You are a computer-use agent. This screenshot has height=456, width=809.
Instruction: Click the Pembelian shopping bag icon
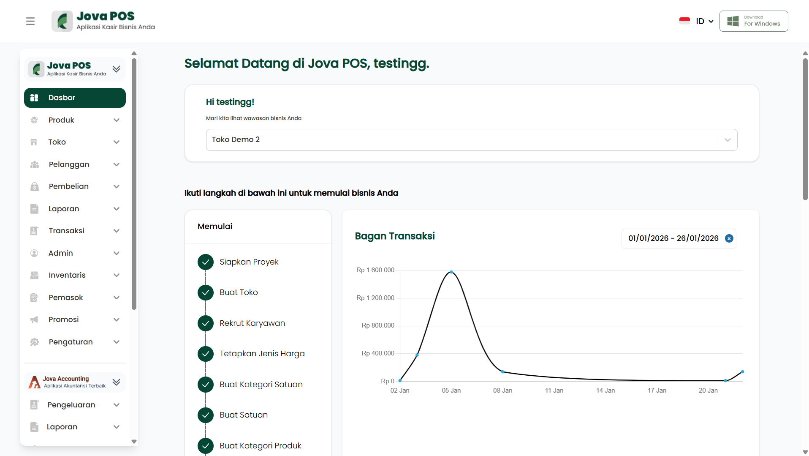click(34, 186)
